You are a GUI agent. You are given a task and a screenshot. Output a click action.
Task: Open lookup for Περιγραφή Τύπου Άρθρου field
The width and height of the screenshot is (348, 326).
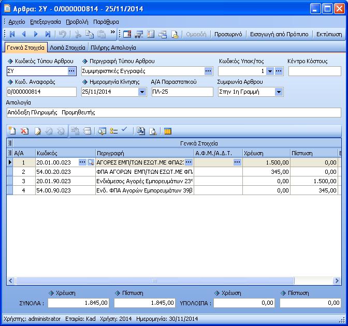(x=208, y=71)
